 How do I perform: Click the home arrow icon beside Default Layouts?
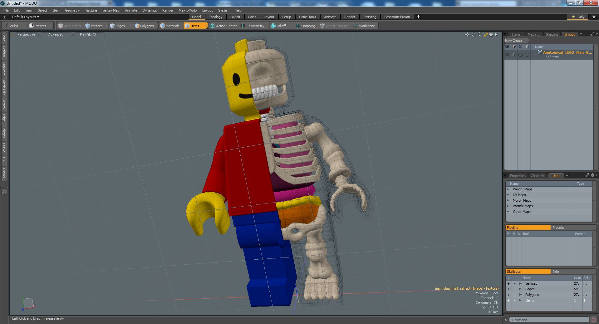(x=5, y=17)
